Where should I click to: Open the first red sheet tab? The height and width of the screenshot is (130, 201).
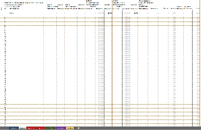point(31,128)
